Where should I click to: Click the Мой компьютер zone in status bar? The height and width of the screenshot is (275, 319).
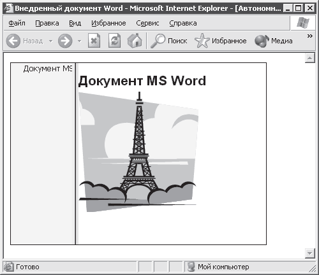pos(218,267)
